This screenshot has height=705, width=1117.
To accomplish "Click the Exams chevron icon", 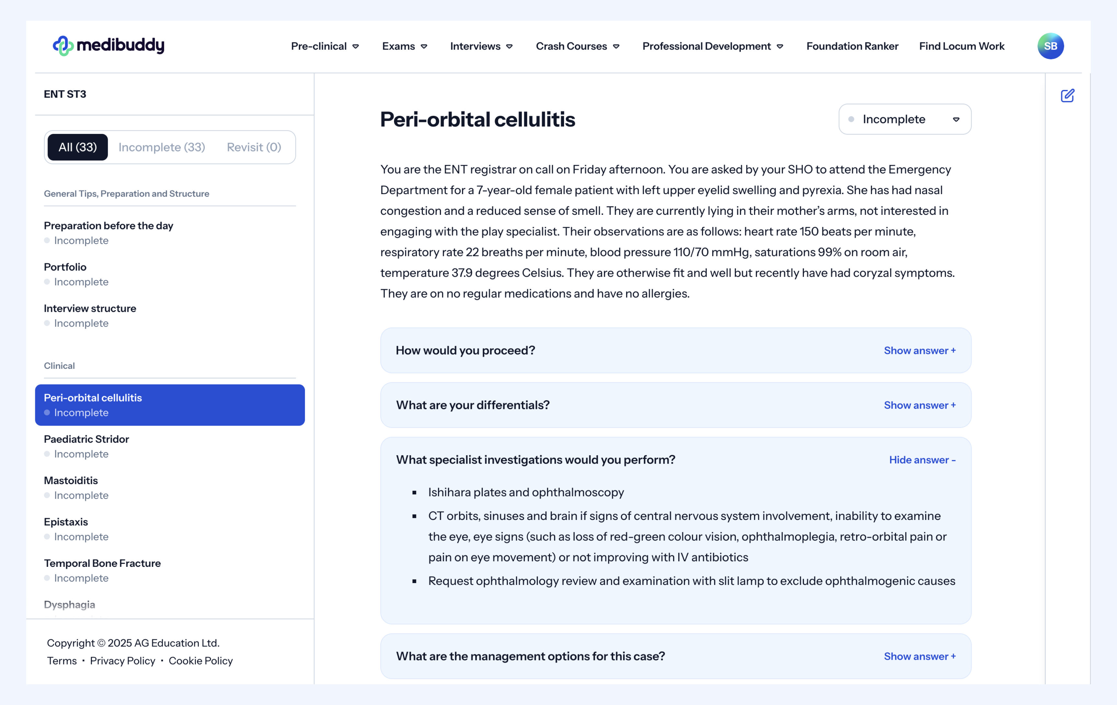I will [x=424, y=46].
